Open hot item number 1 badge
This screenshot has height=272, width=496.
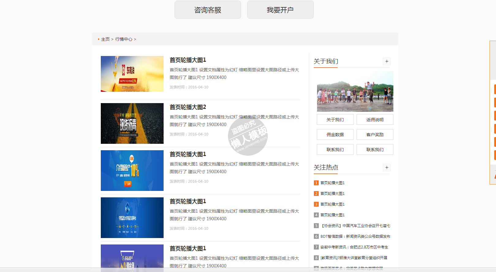[x=316, y=183]
